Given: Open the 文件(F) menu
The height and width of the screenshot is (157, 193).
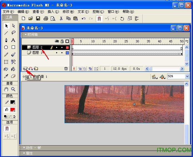Looking at the screenshot, I should coord(8,12).
